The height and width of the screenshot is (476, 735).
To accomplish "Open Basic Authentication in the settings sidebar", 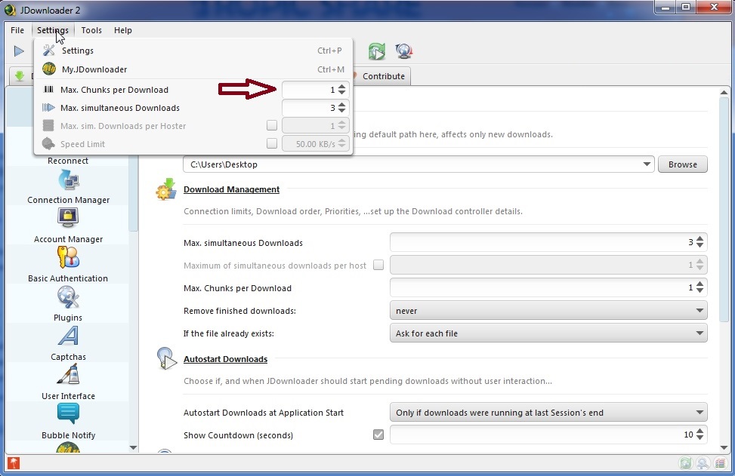I will click(x=69, y=266).
